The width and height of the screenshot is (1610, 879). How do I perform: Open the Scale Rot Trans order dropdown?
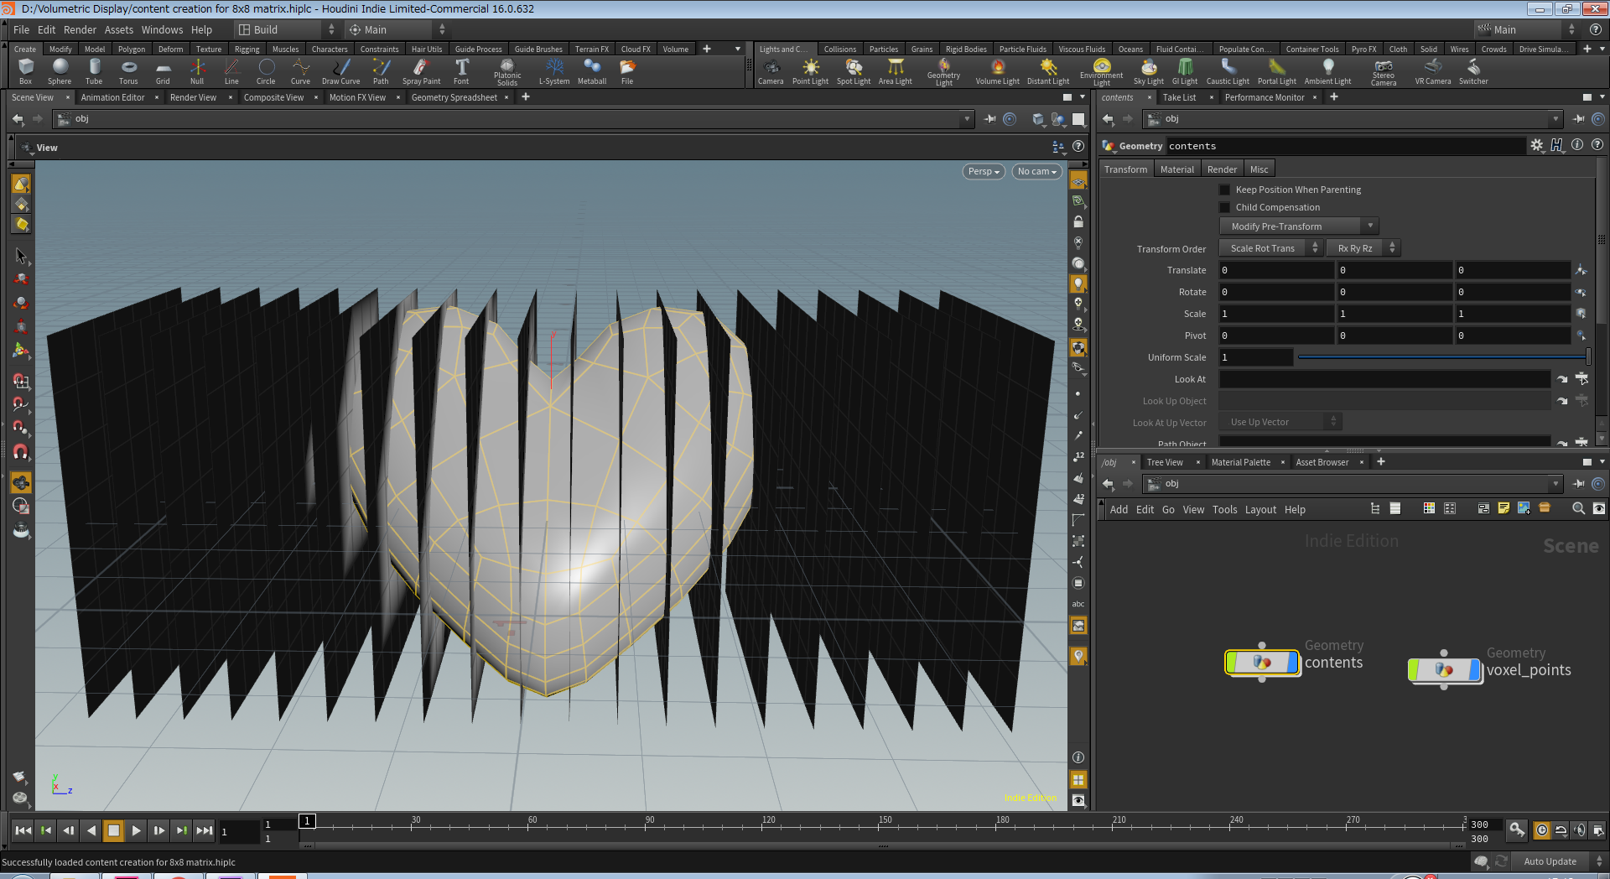tap(1270, 248)
